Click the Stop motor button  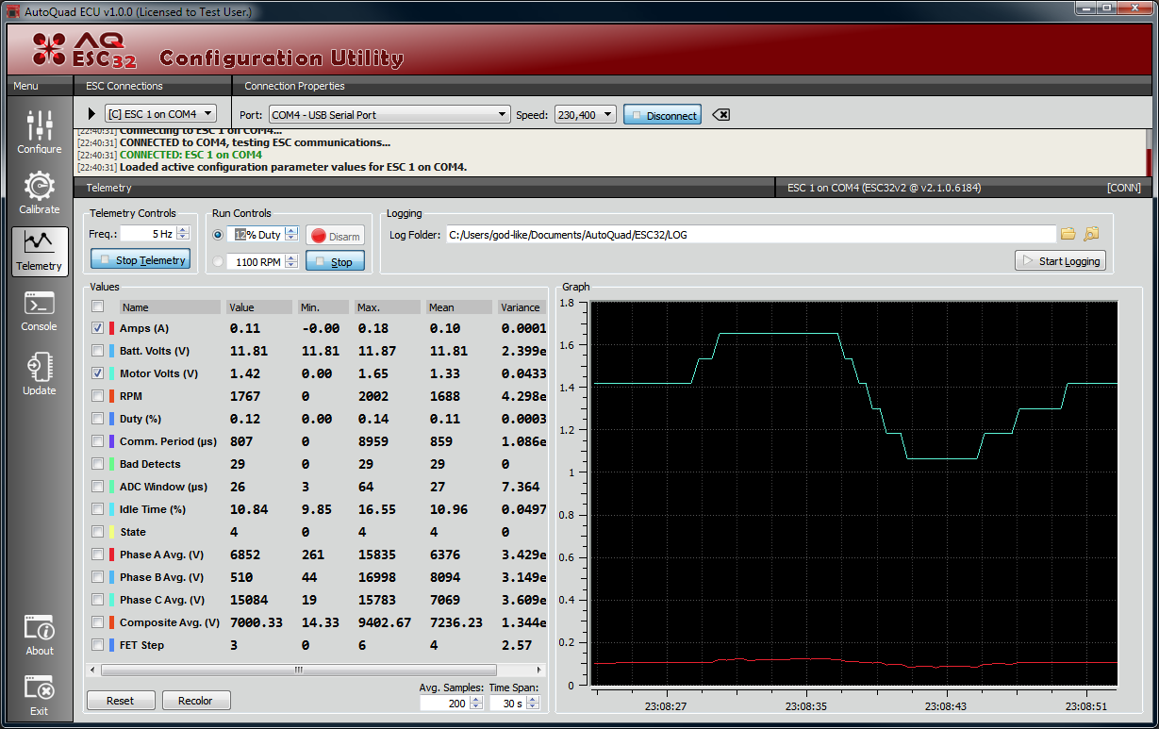point(335,262)
